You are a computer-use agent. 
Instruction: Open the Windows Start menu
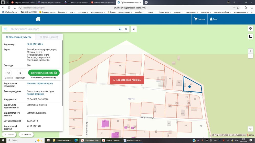(x=3, y=140)
